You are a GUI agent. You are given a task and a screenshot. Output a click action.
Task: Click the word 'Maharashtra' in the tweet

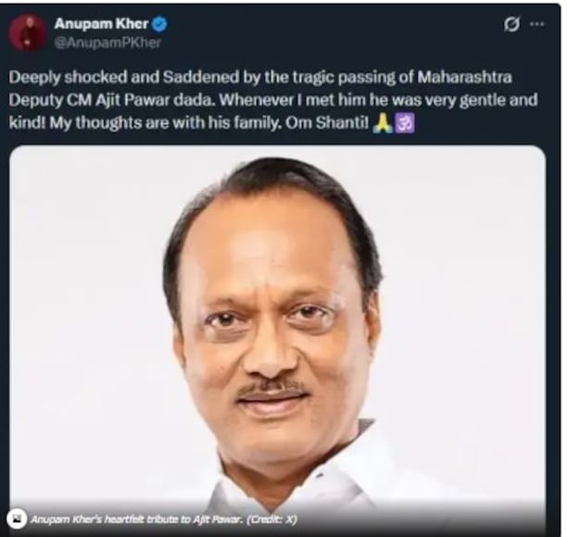(465, 78)
